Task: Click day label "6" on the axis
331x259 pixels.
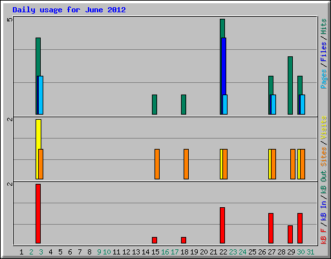Action: tap(70, 252)
